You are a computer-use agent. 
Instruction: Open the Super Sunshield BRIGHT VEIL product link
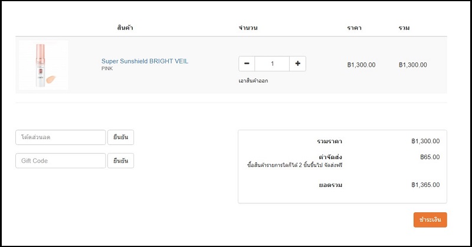145,61
